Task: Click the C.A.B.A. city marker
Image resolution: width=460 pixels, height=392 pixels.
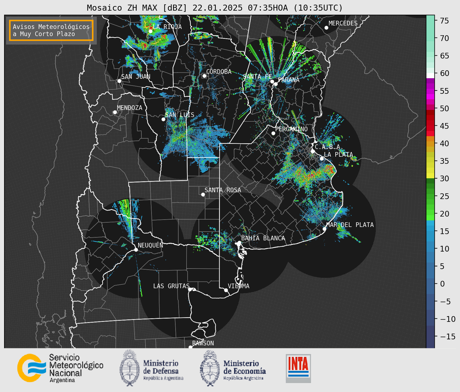Action: [x=313, y=151]
